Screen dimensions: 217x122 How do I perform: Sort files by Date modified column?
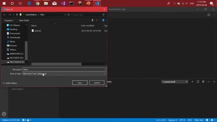87,26
